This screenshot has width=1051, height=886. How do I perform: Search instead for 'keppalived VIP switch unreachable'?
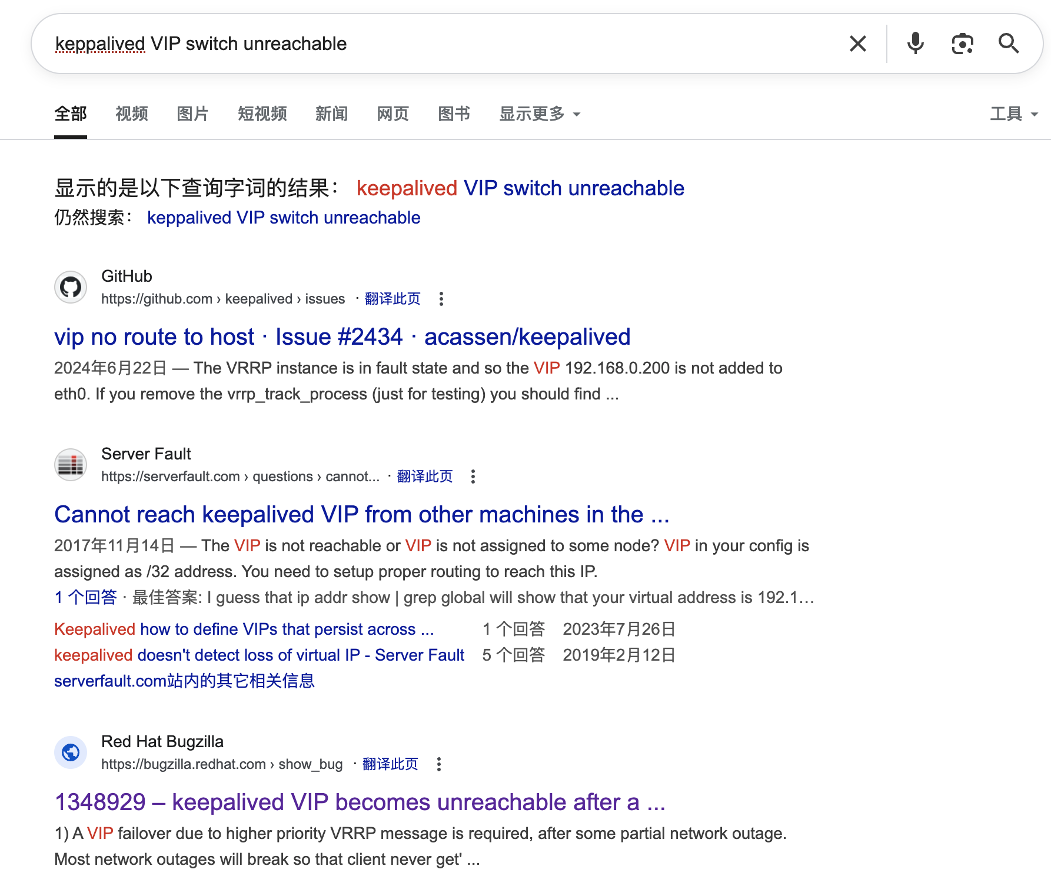coord(284,218)
